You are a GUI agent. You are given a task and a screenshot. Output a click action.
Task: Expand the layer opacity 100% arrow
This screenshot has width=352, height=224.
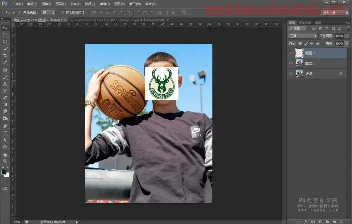(347, 36)
